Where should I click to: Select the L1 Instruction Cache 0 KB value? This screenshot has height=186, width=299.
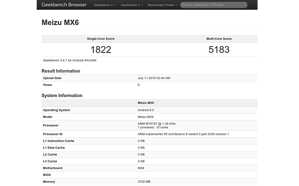(x=141, y=141)
